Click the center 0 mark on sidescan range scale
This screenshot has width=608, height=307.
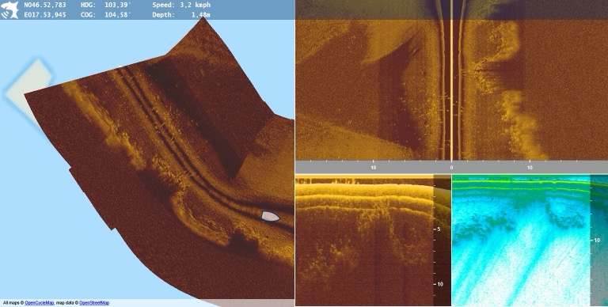click(451, 168)
